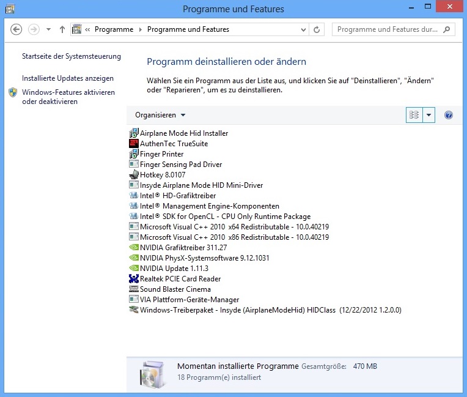467x397 pixels.
Task: Select the Intel HD-Grafiktreiber entry
Action: point(178,196)
